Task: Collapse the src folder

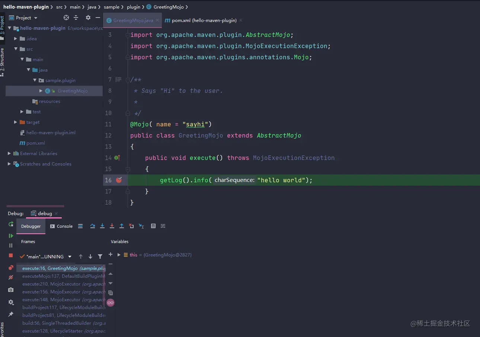Action: (x=16, y=49)
